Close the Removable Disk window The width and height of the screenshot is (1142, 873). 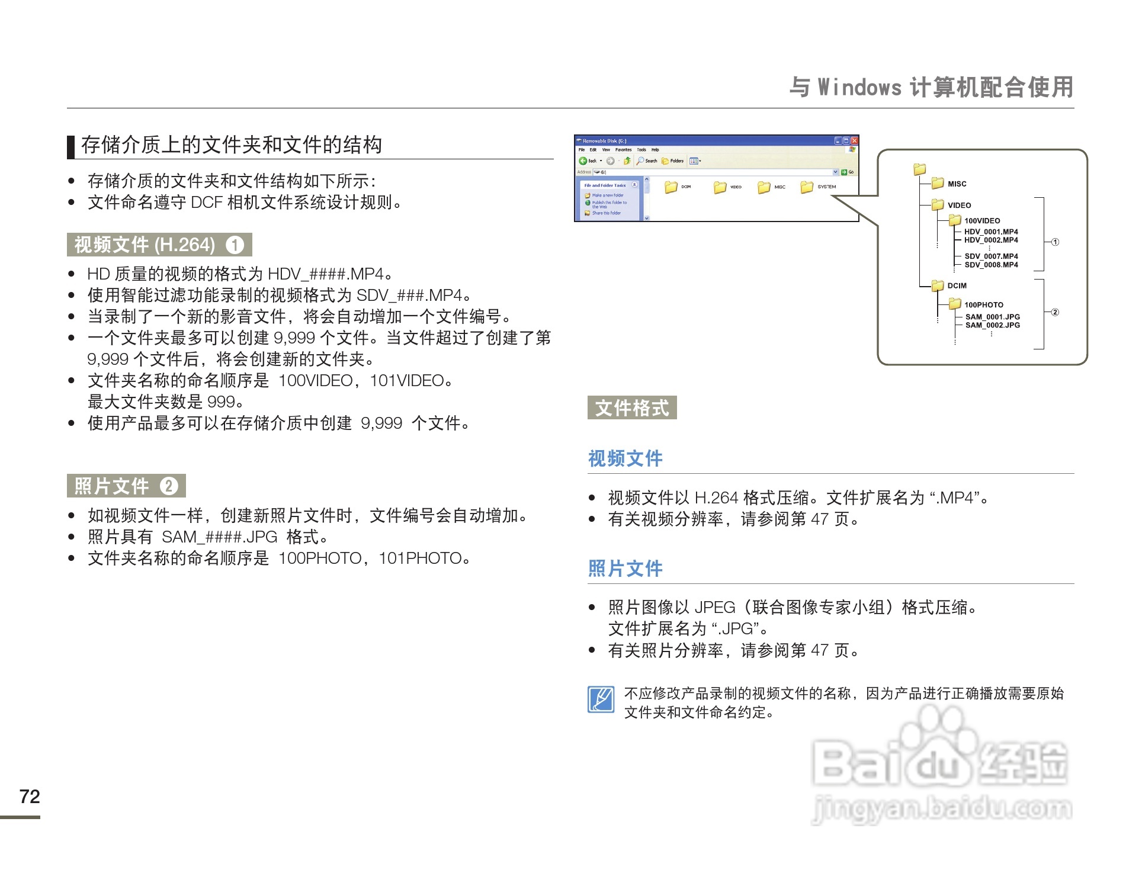coord(855,141)
